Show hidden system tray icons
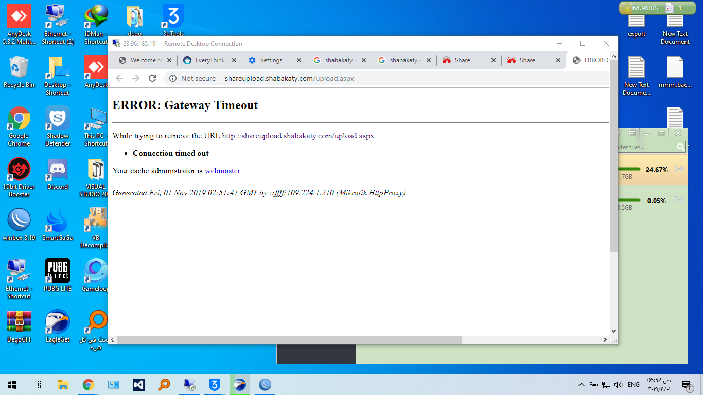 tap(582, 385)
